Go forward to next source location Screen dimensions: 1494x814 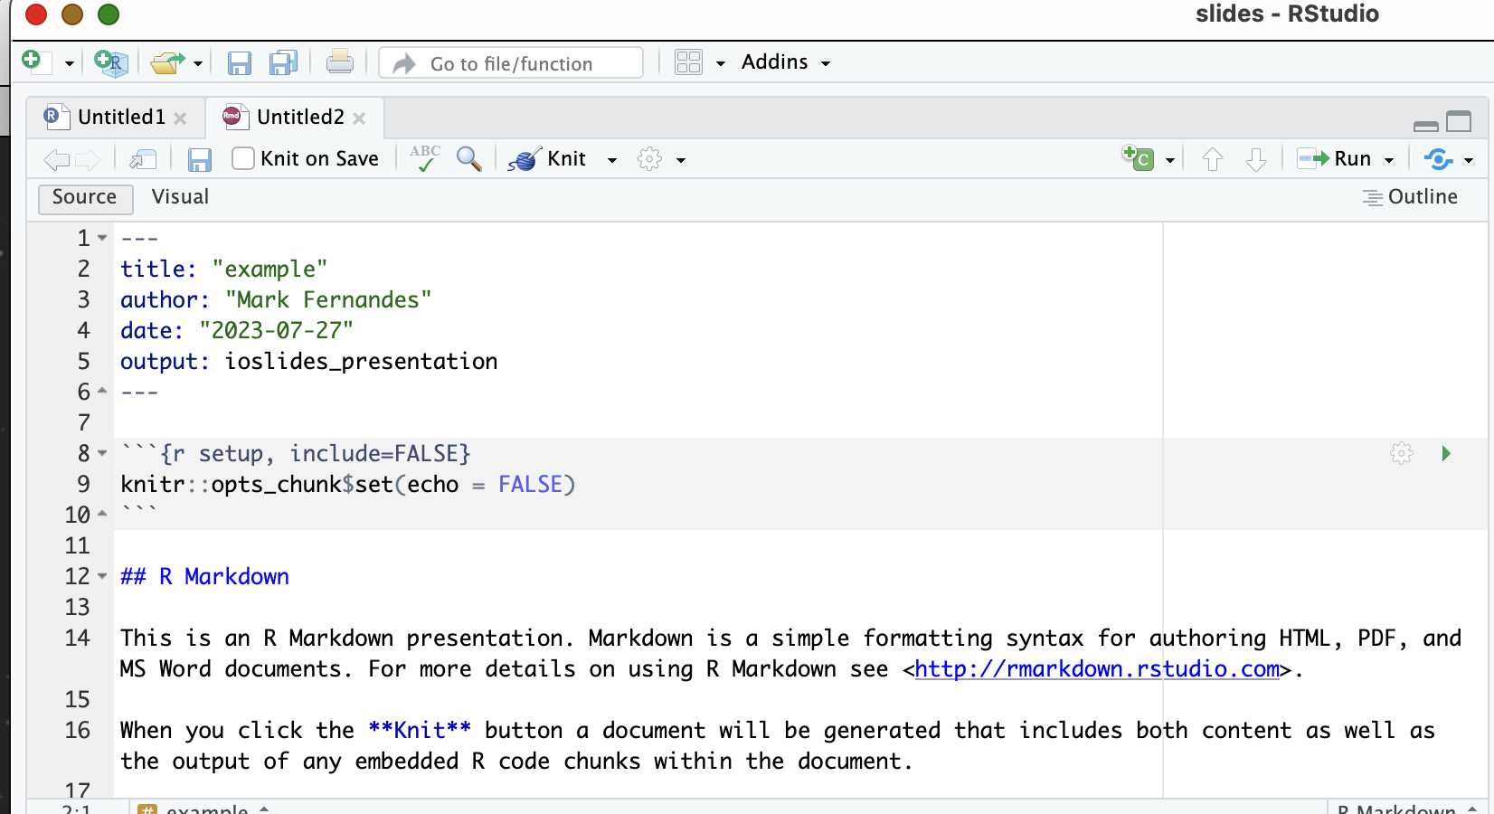click(x=88, y=160)
